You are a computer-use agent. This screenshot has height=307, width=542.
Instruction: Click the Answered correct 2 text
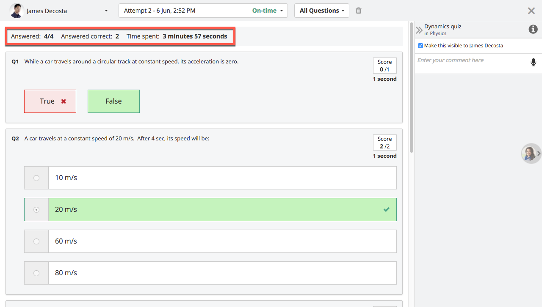[90, 36]
